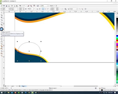Click the Save icon in standard toolbar
The height and width of the screenshot is (94, 118).
[6, 6]
